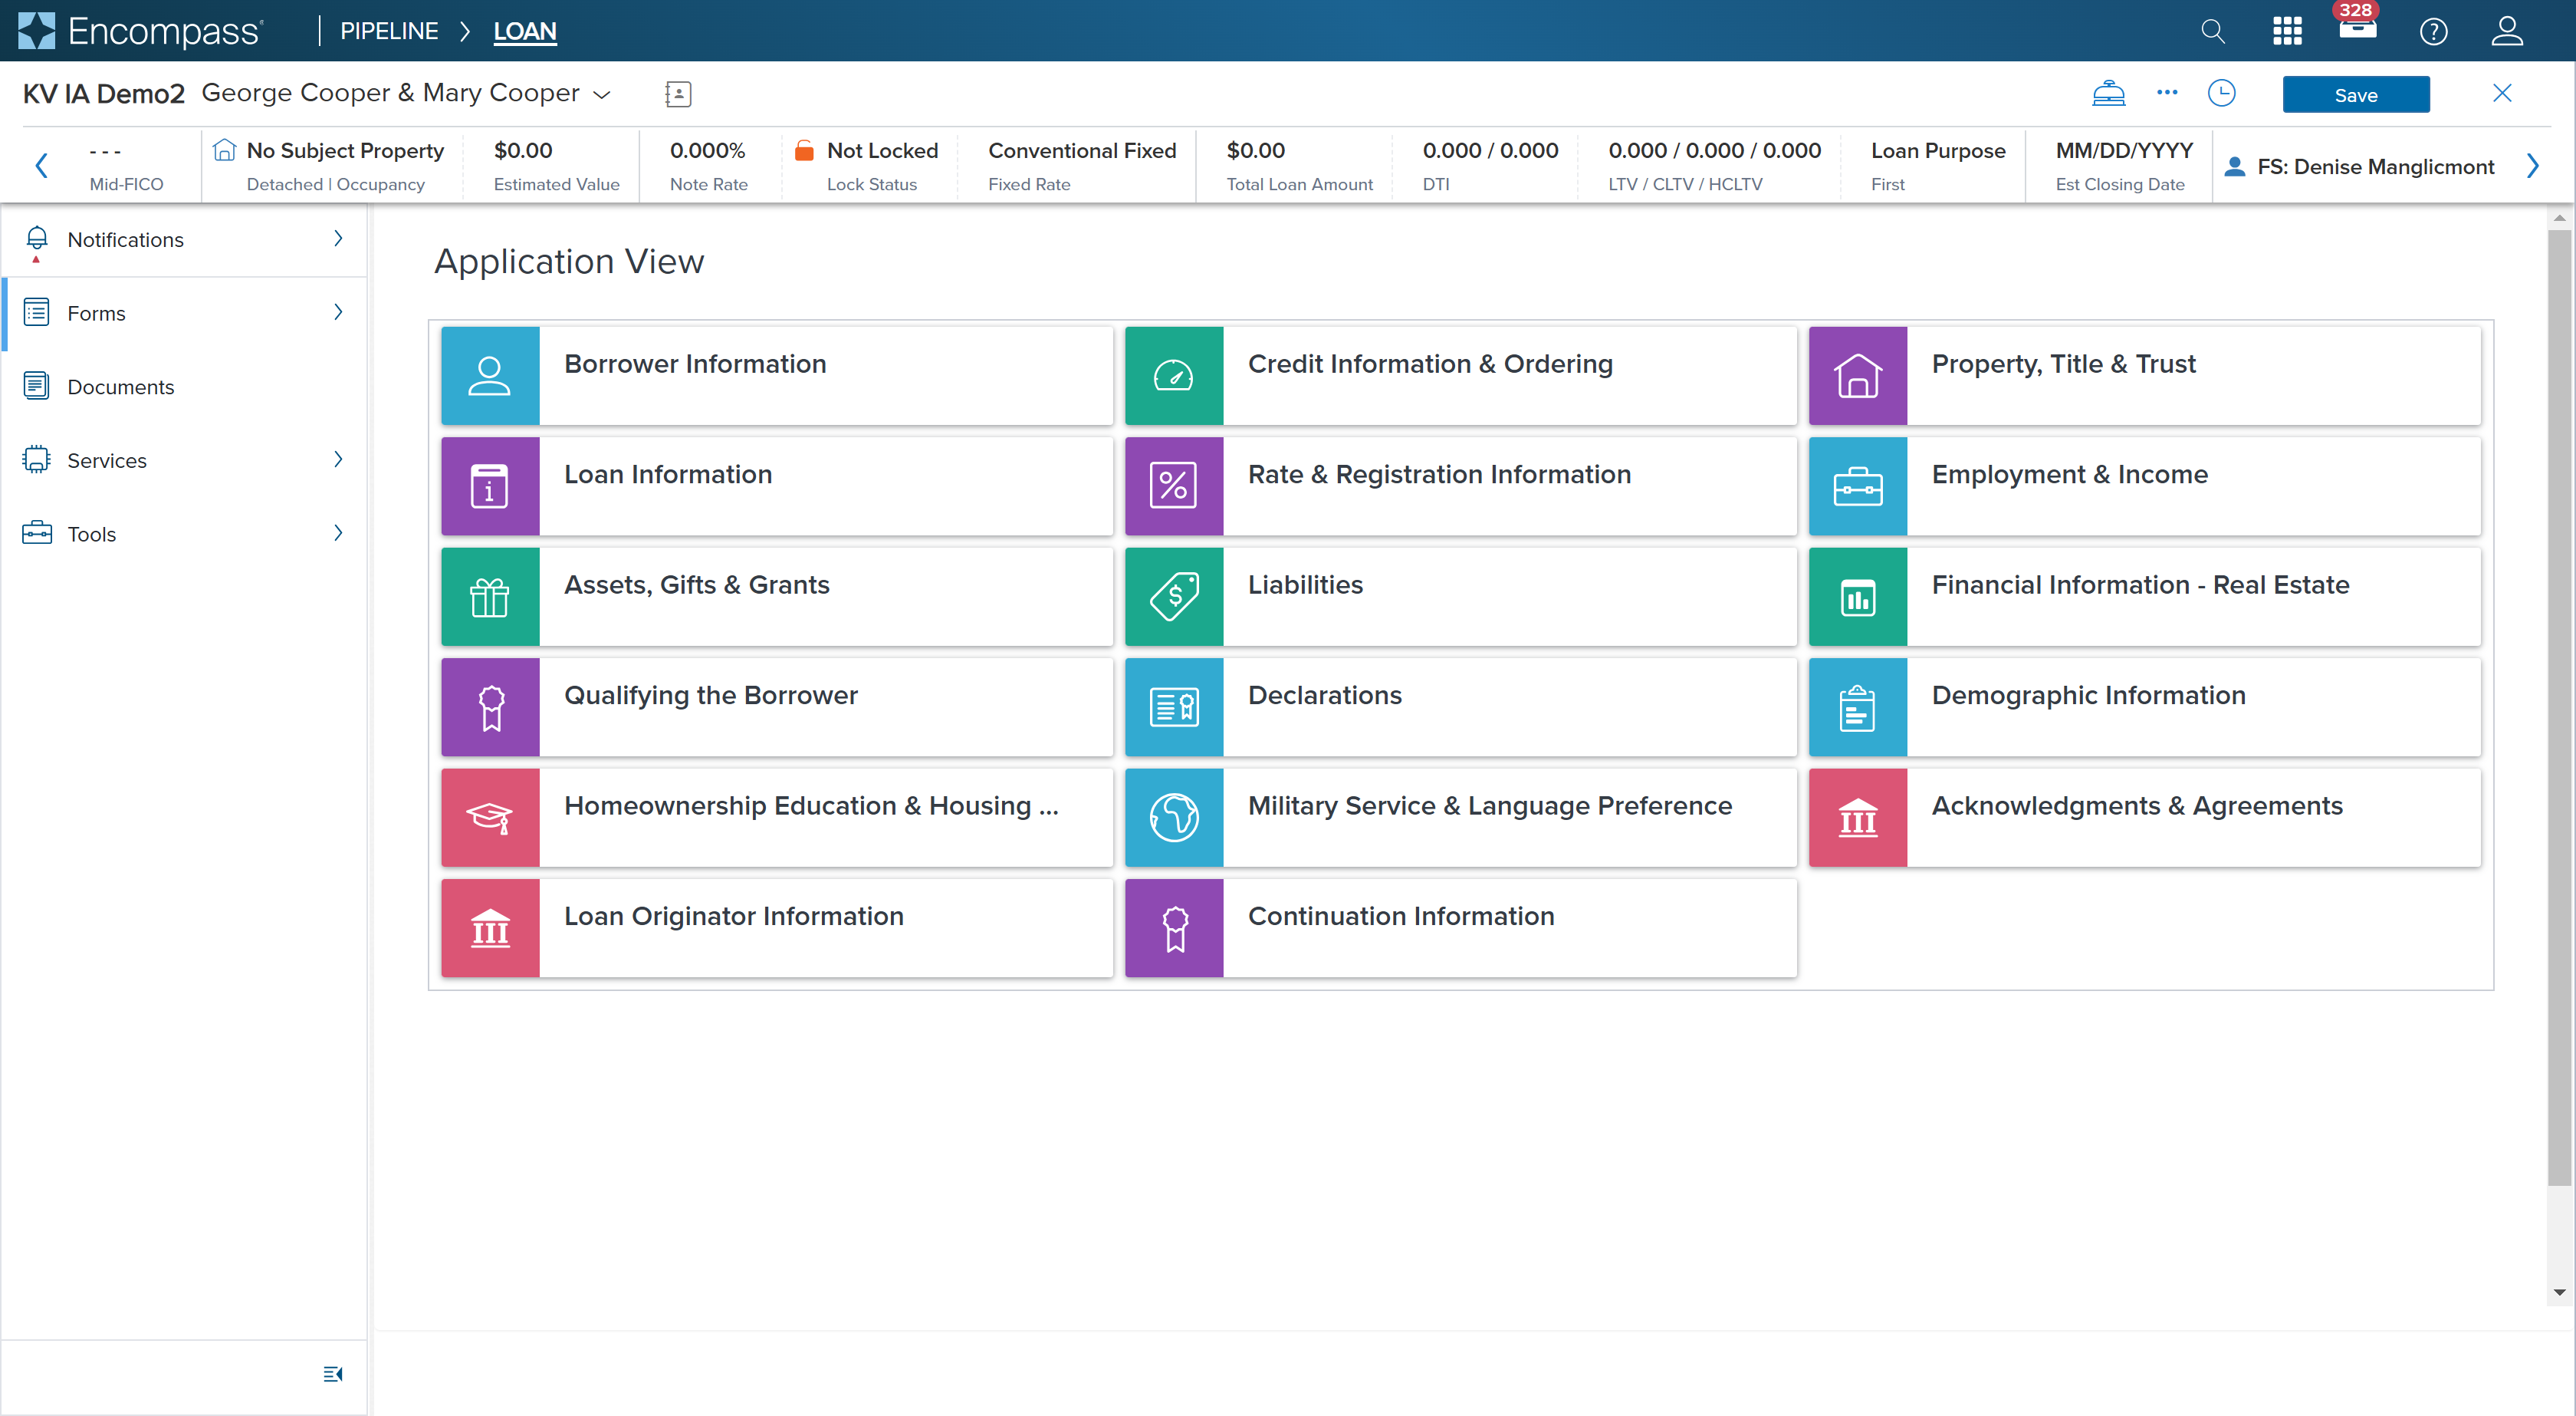
Task: Expand the Forms chevron
Action: coord(338,312)
